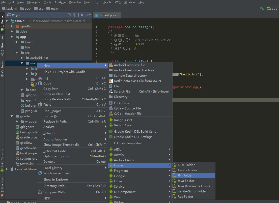Select the gradlew file in project tree
Viewport: 279px width, 203px height.
(24, 143)
